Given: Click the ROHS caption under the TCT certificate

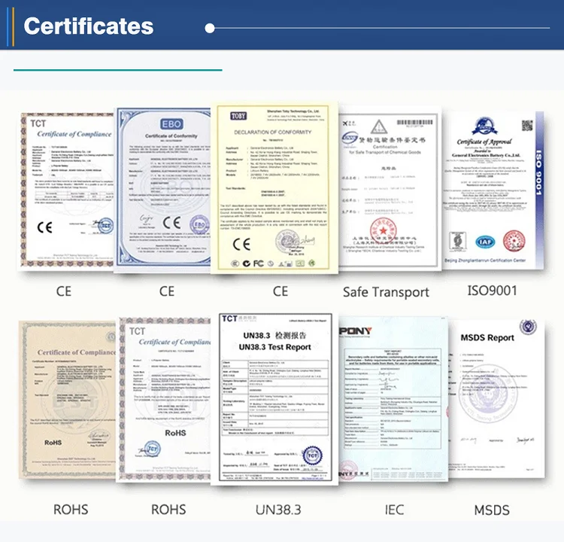Looking at the screenshot, I should (168, 510).
